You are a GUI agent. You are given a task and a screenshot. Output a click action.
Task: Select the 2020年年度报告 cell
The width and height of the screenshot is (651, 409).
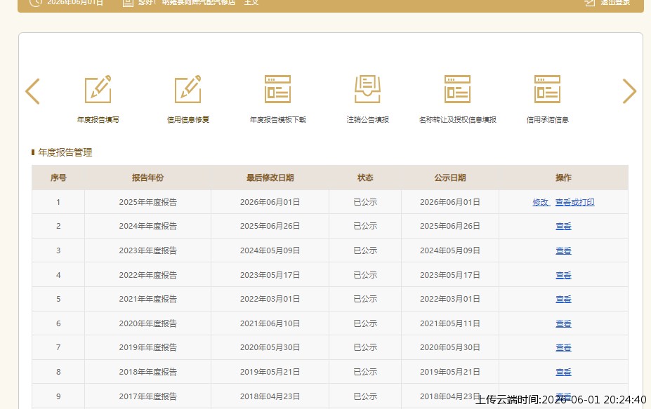147,323
